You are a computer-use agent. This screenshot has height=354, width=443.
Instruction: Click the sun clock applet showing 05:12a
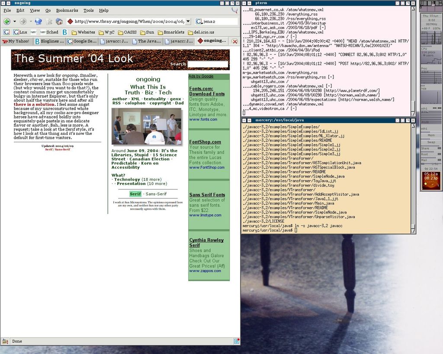click(x=431, y=181)
